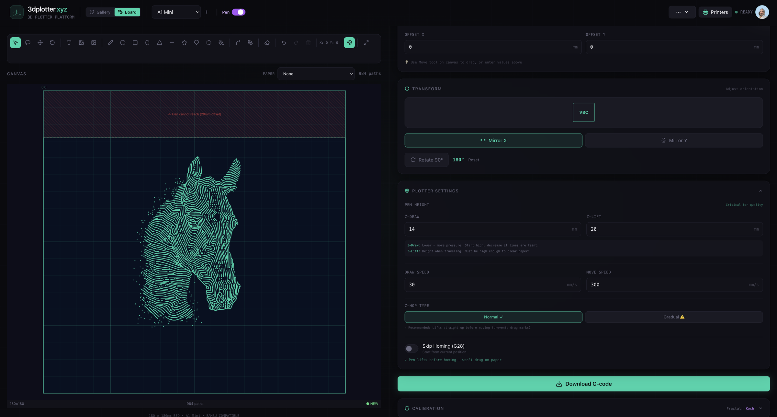Toggle the Pen mode switch
777x417 pixels.
(239, 12)
